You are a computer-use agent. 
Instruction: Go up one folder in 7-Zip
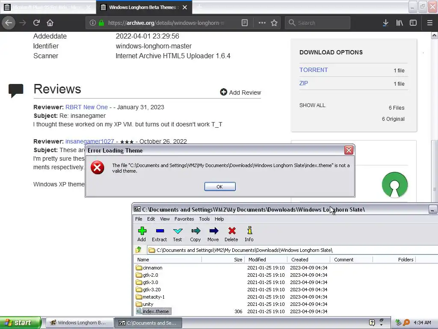click(x=139, y=250)
